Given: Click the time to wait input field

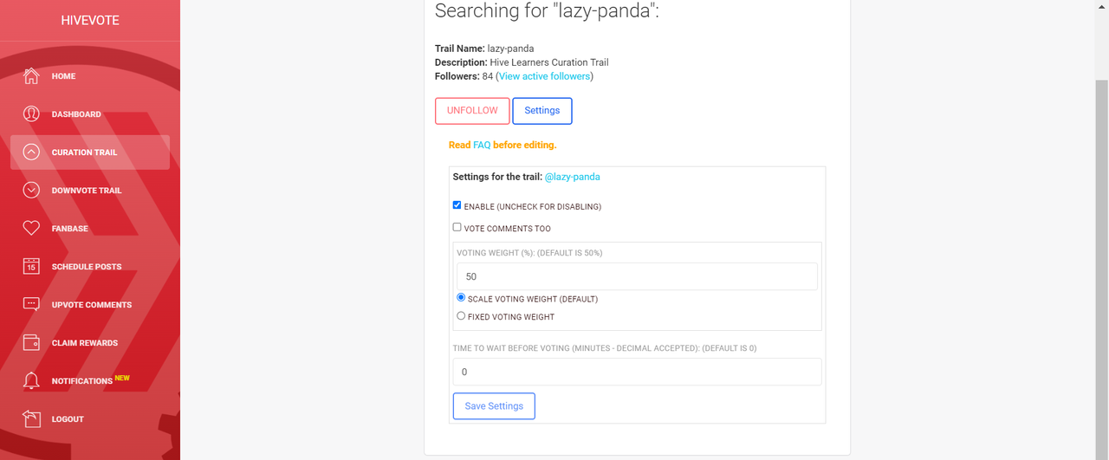Looking at the screenshot, I should 637,372.
